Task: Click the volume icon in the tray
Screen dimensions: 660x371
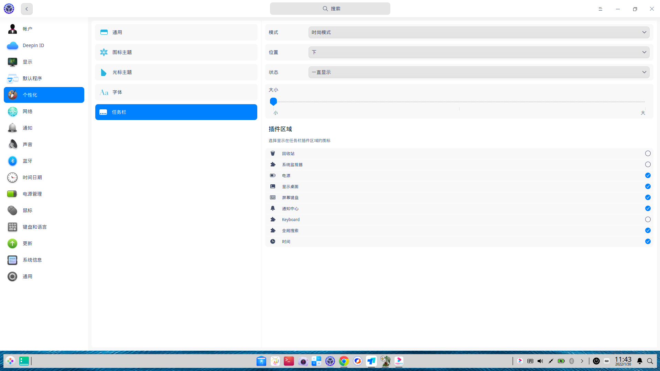Action: click(x=540, y=361)
